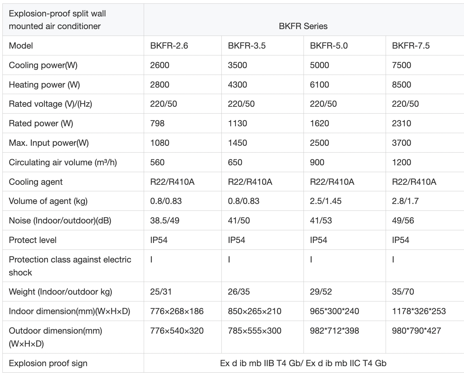Screen dimensions: 464x373
Task: Click the 798 rated power value
Action: [157, 124]
